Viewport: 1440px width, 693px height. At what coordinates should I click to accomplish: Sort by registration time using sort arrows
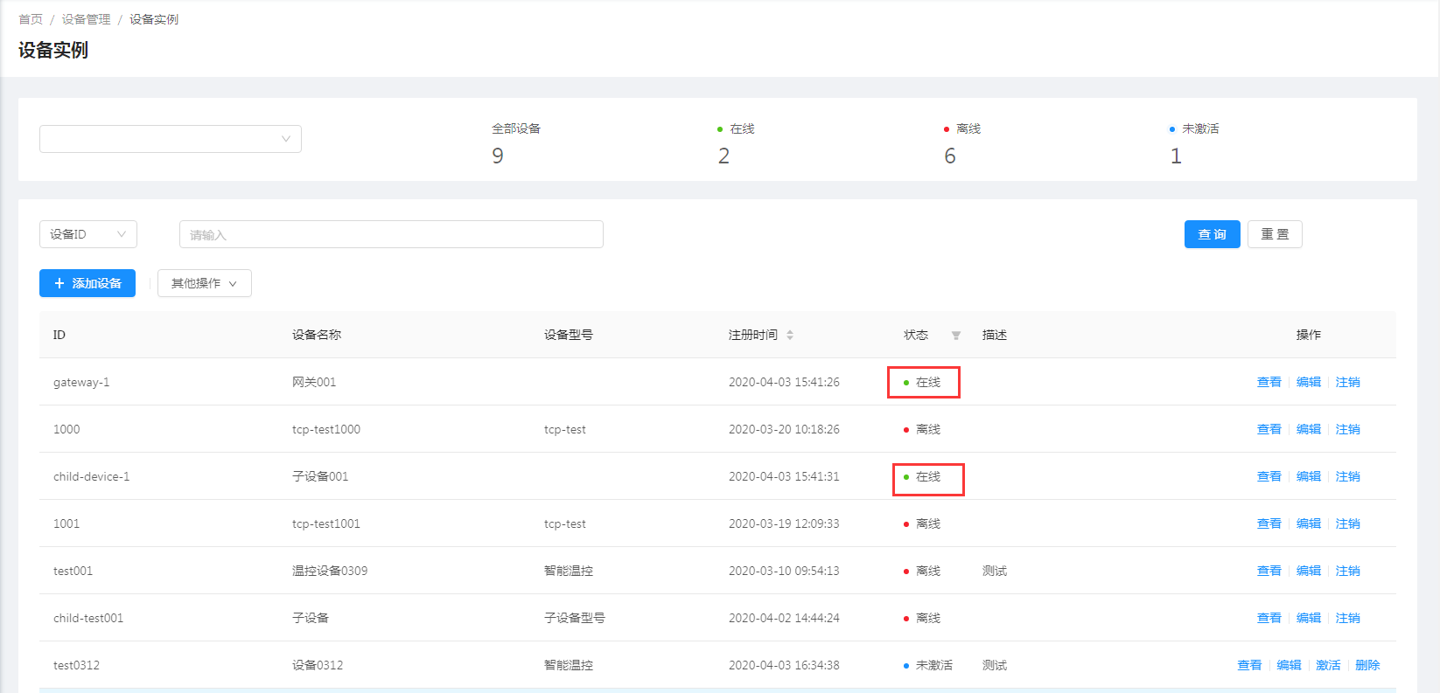pyautogui.click(x=790, y=335)
